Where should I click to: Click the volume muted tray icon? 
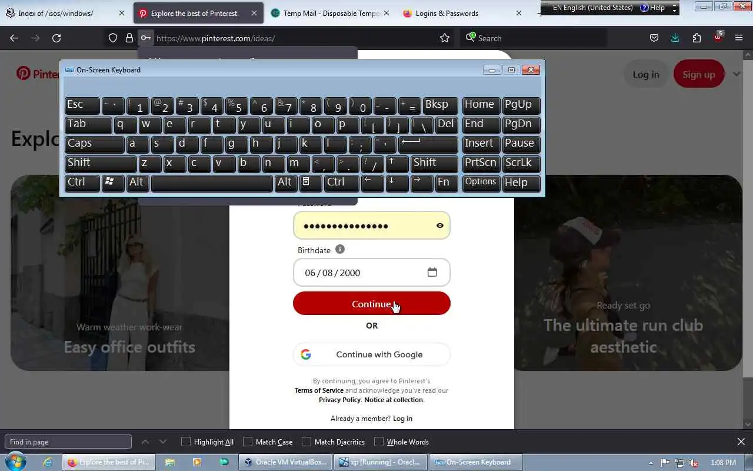pyautogui.click(x=694, y=463)
